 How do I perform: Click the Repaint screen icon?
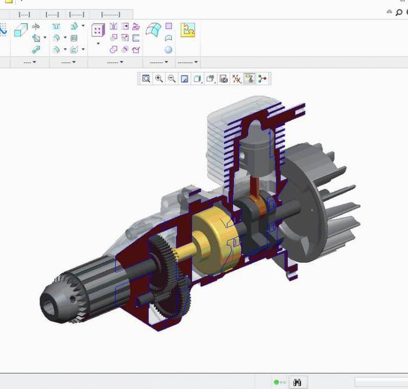coord(184,79)
